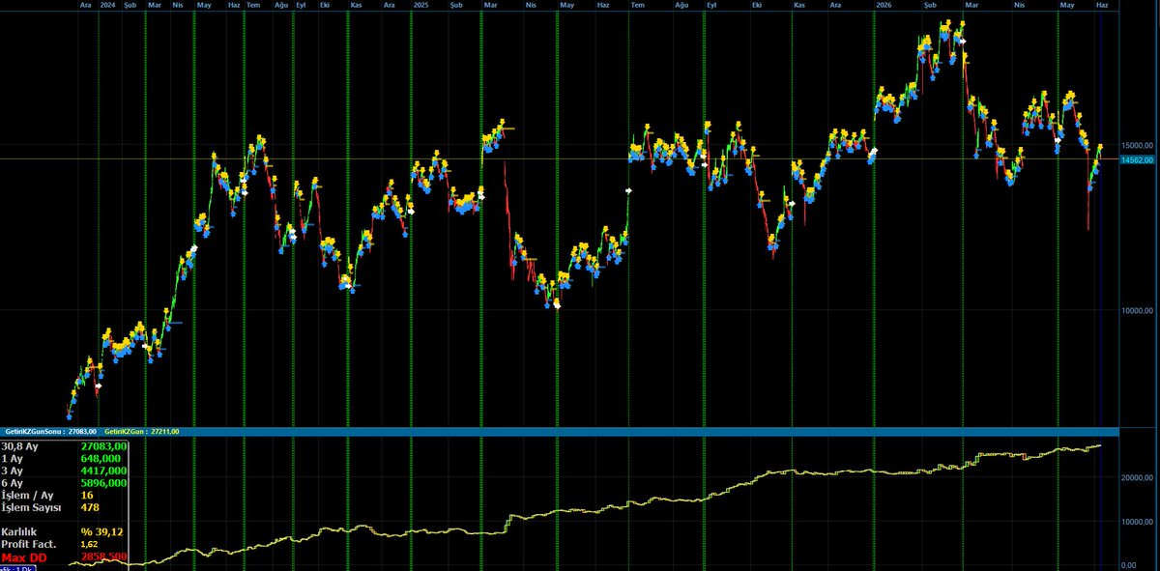1160x571 pixels.
Task: Click the 15000,00 price axis label
Action: 1137,145
